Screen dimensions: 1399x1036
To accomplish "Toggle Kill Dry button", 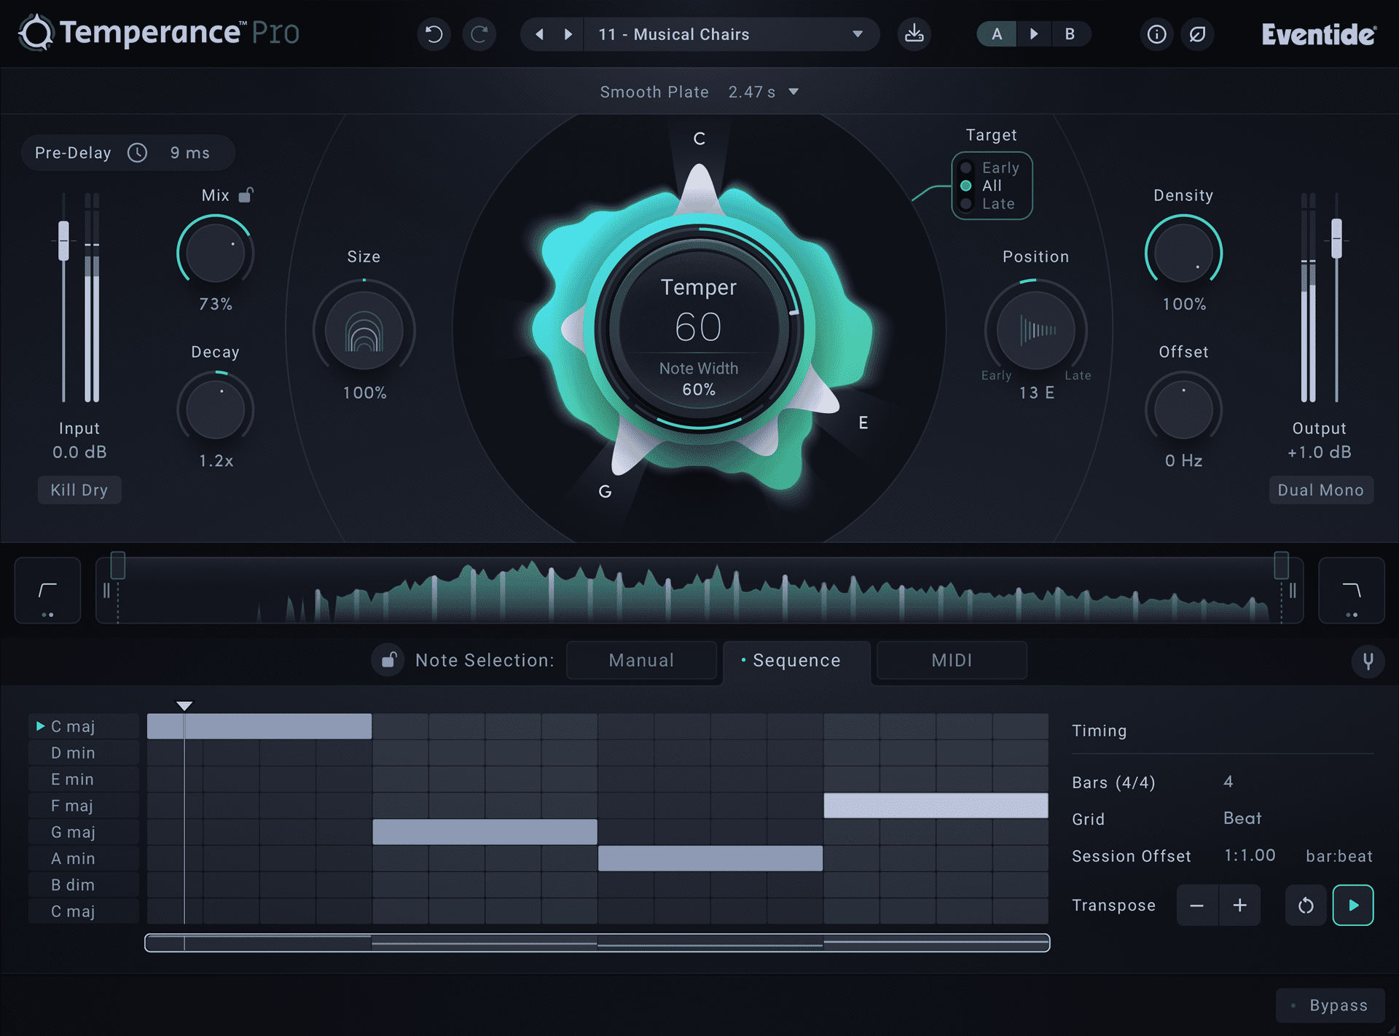I will (x=79, y=490).
